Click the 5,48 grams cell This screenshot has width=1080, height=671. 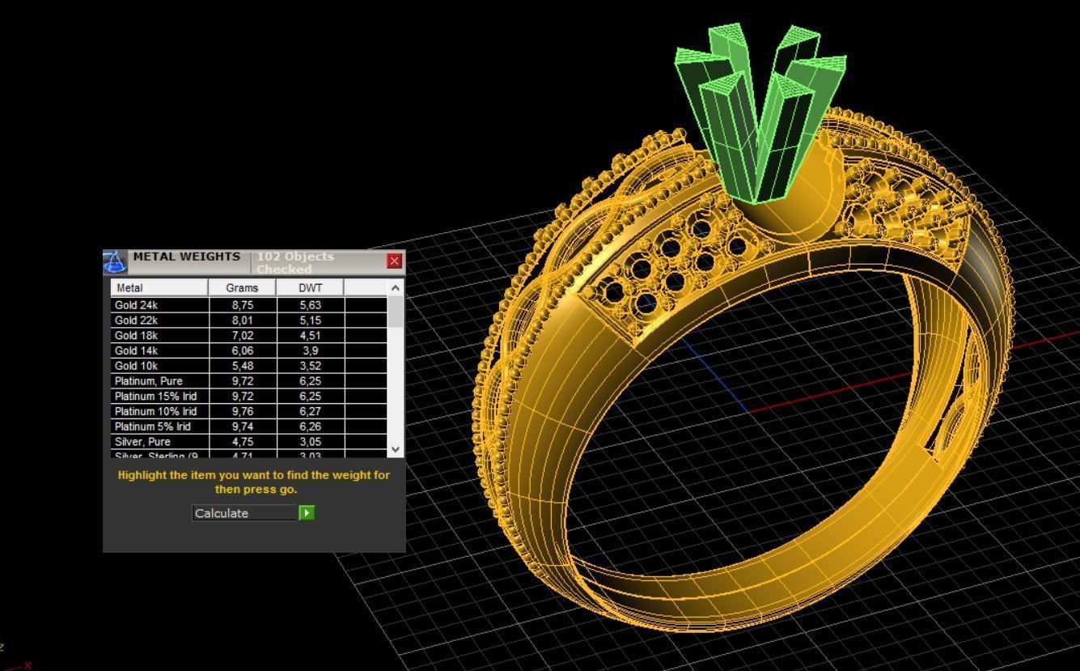tap(243, 366)
